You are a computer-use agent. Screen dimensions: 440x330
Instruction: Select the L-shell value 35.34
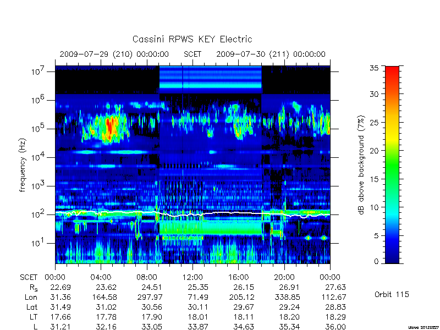pyautogui.click(x=289, y=327)
